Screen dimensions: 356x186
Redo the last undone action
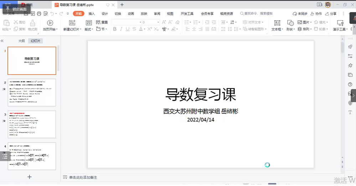pyautogui.click(x=61, y=14)
